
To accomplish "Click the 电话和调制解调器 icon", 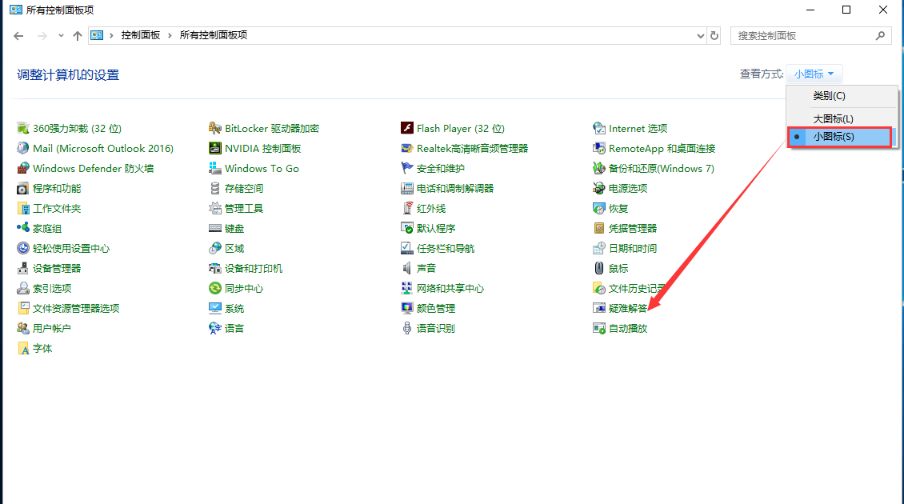I will [x=407, y=189].
